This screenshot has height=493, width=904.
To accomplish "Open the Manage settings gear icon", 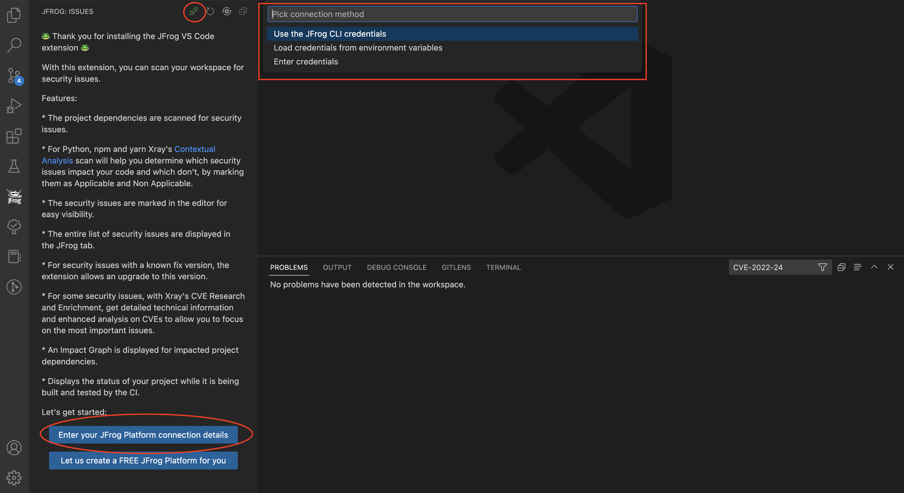I will click(x=14, y=478).
